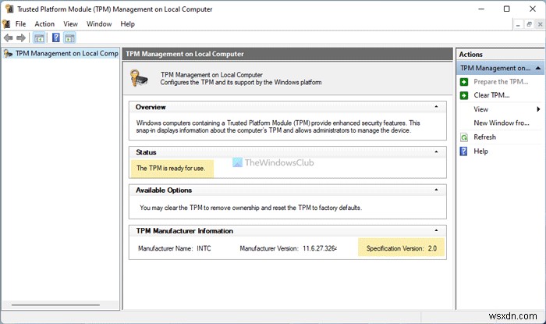
Task: Toggle Show/Hide Action Pane toolbar icon
Action: 69,37
